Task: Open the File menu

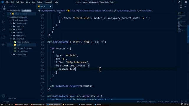Action: 7,2
